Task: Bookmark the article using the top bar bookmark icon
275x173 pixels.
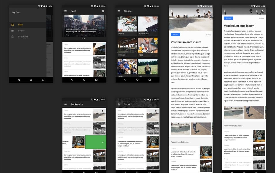Action: pos(256,11)
